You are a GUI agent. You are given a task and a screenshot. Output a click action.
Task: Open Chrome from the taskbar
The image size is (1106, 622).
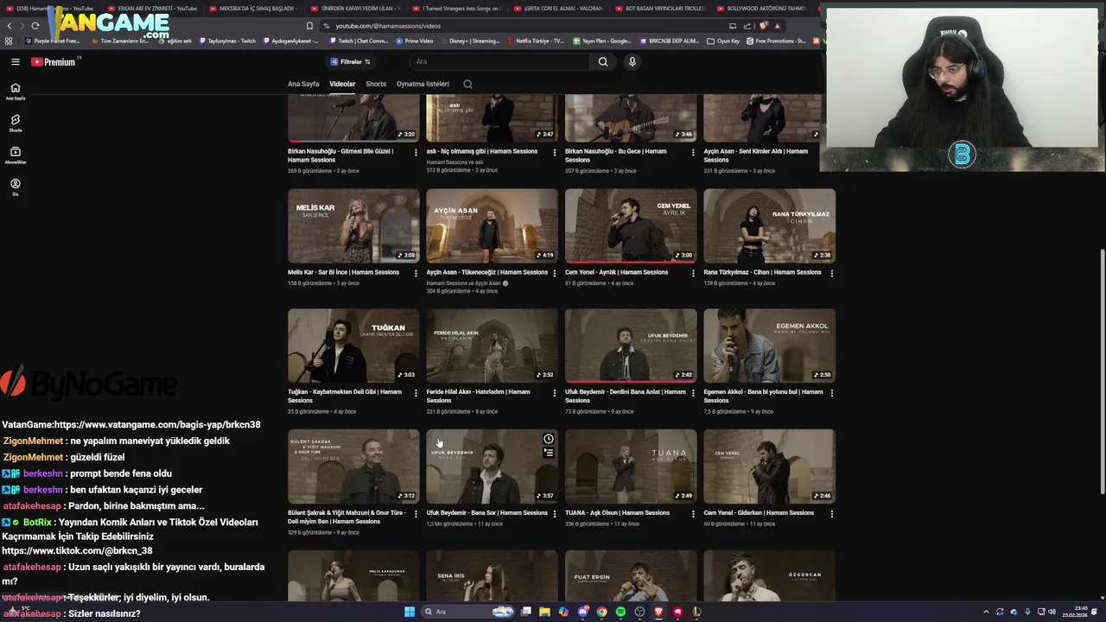pos(601,612)
